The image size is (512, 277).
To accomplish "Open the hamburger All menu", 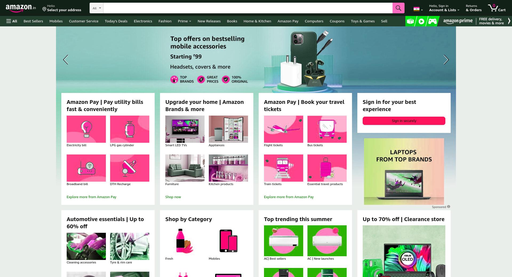I will tap(12, 21).
